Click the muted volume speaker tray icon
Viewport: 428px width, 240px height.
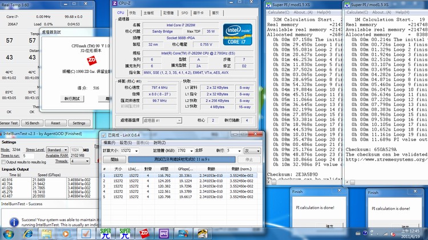393,234
